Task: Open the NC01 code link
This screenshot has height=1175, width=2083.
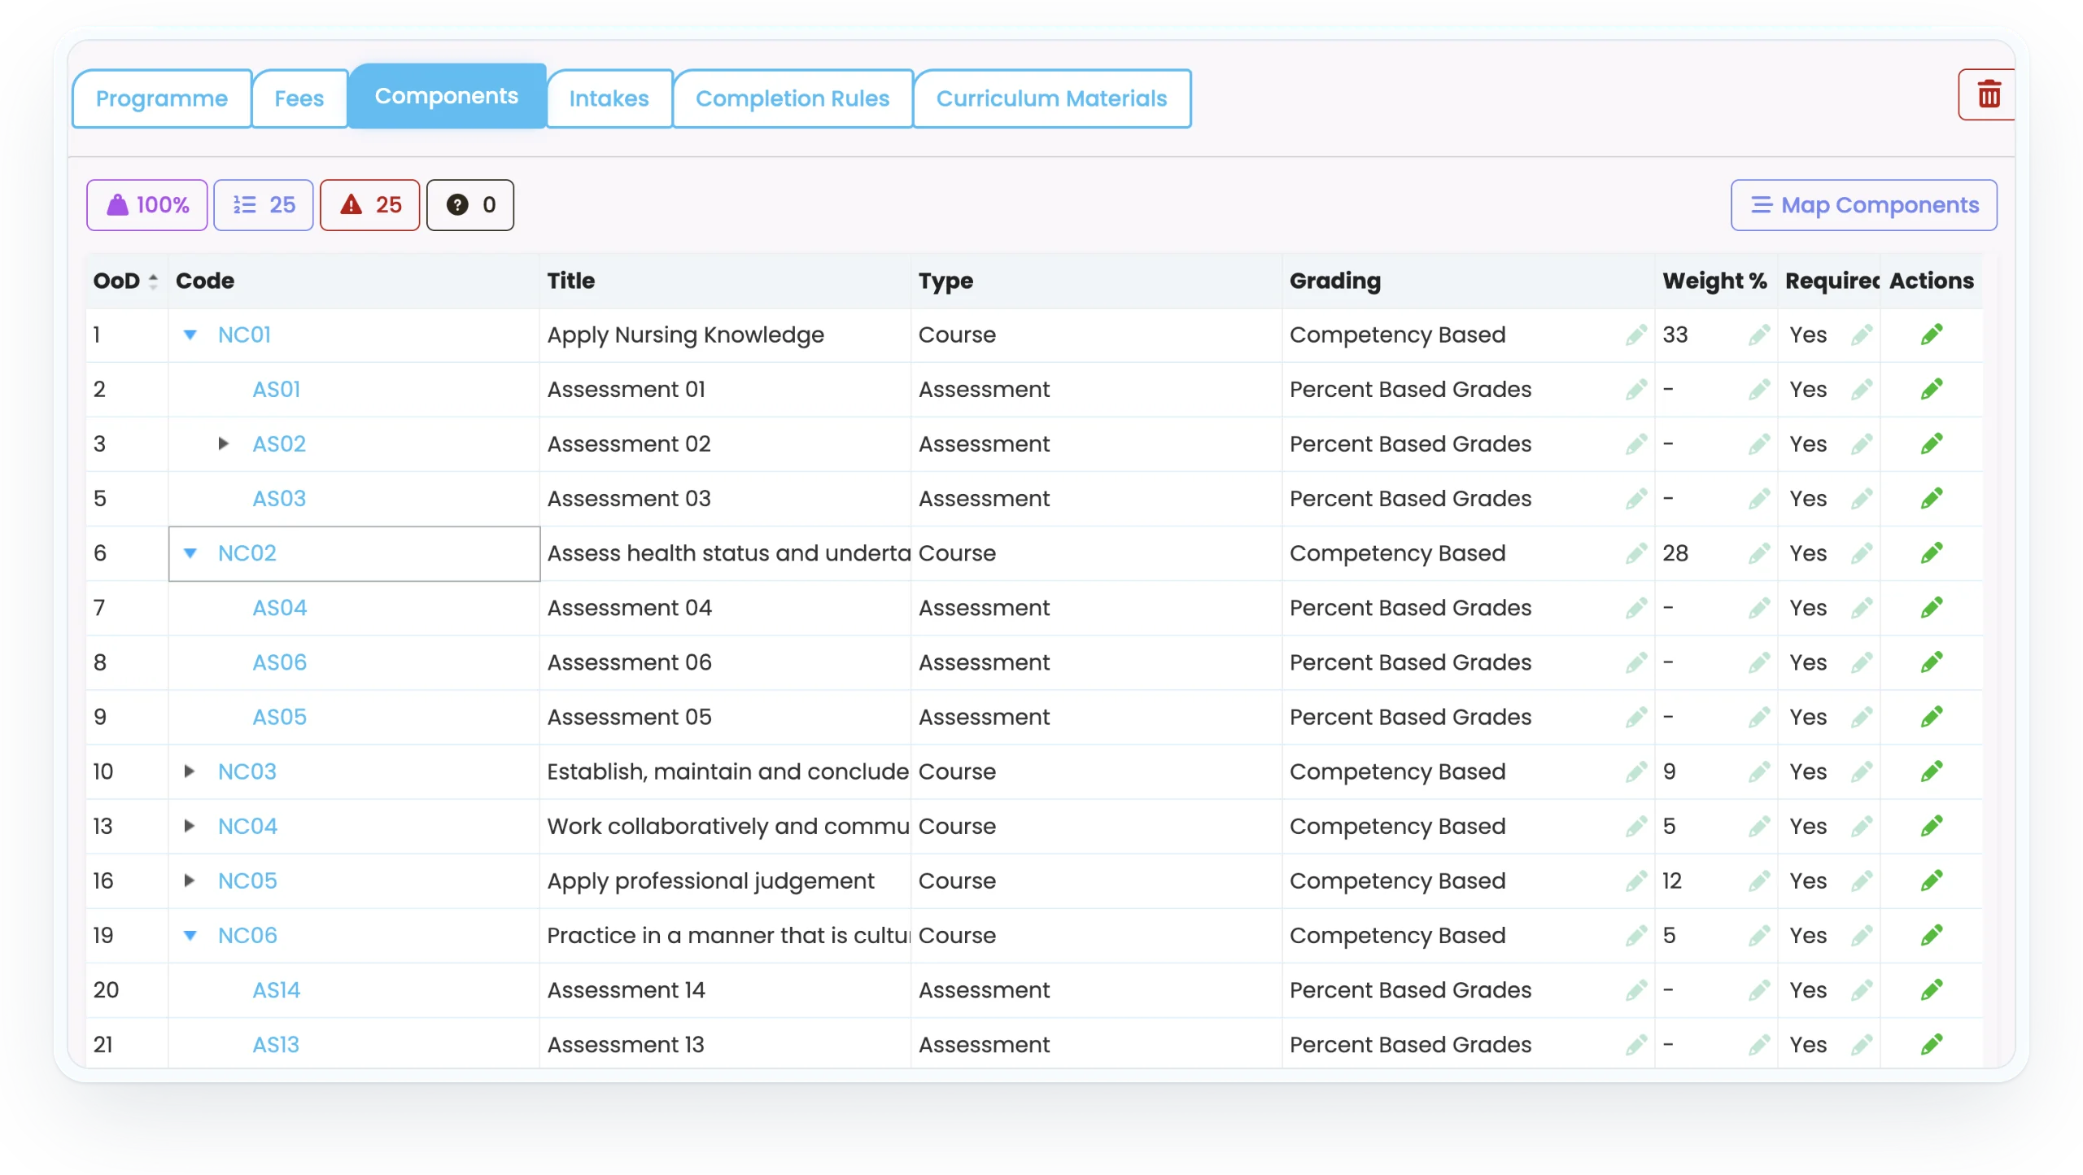Action: 244,334
